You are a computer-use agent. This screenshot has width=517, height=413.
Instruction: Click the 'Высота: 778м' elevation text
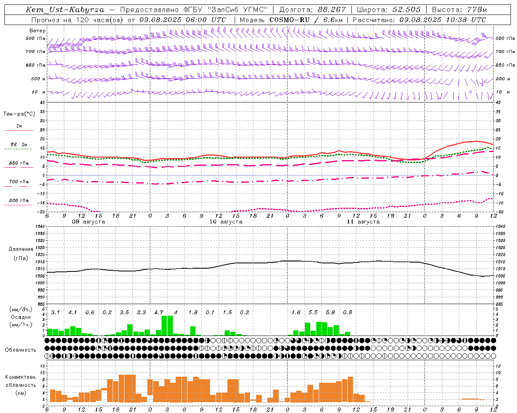(x=459, y=10)
